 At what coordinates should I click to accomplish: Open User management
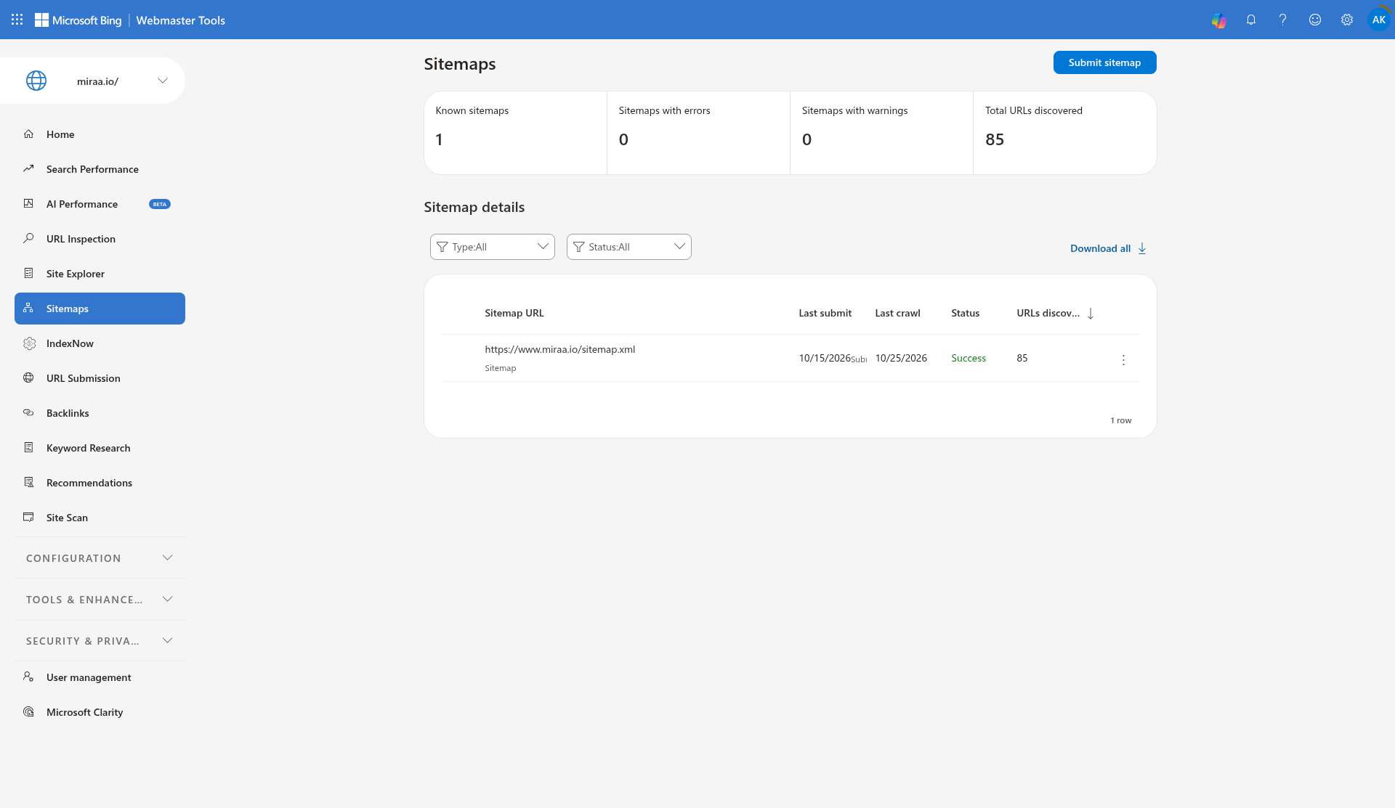(100, 677)
